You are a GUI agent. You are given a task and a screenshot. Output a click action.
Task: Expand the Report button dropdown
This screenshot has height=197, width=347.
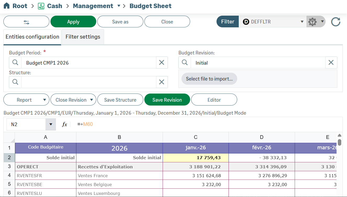pos(44,100)
